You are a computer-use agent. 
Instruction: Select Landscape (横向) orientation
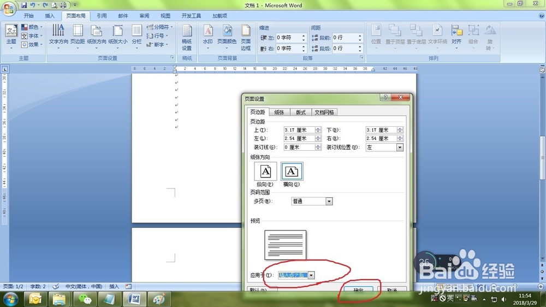tap(292, 174)
